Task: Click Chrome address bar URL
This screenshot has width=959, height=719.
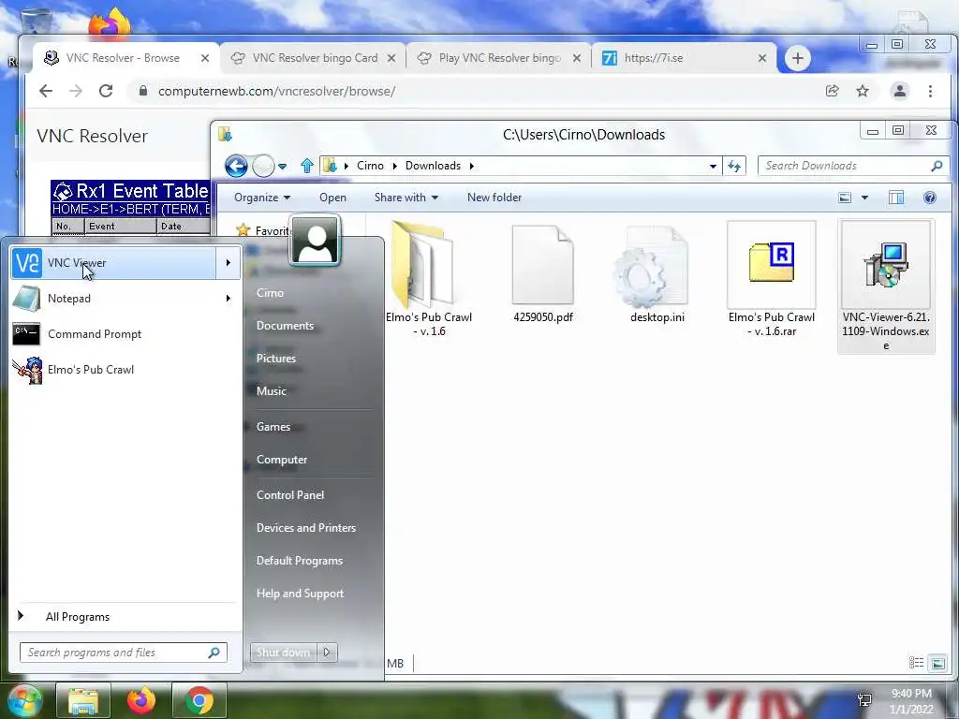Action: click(x=276, y=91)
